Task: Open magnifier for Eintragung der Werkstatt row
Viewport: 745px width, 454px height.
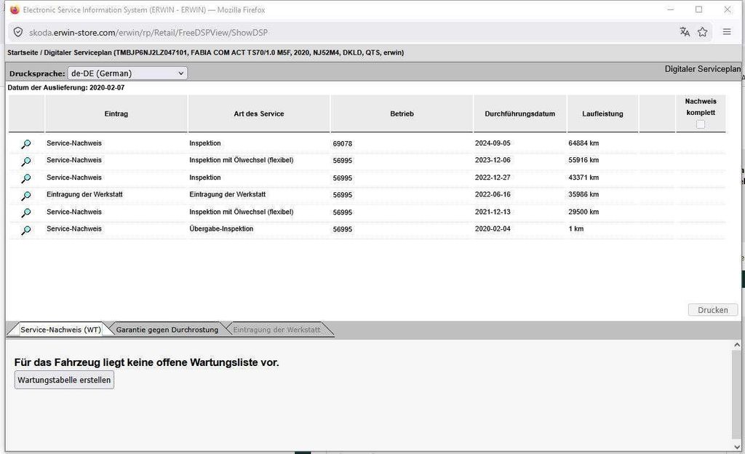Action: pos(26,196)
